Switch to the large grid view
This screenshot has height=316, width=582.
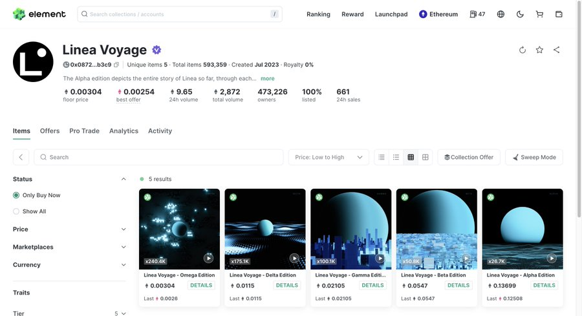click(x=426, y=157)
